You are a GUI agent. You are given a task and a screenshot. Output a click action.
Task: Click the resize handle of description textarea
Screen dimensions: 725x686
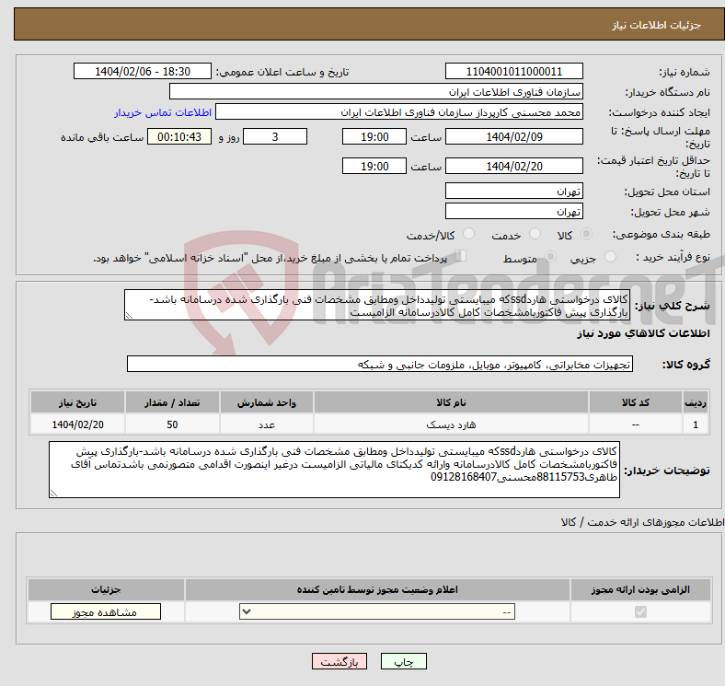129,316
